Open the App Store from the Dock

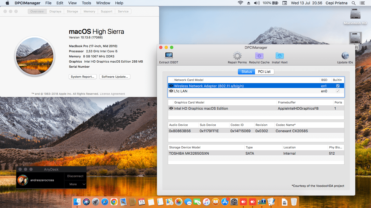coord(225,202)
